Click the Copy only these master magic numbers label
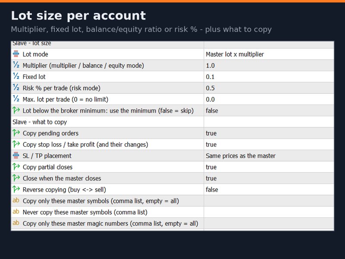The width and height of the screenshot is (345, 259). coord(110,224)
